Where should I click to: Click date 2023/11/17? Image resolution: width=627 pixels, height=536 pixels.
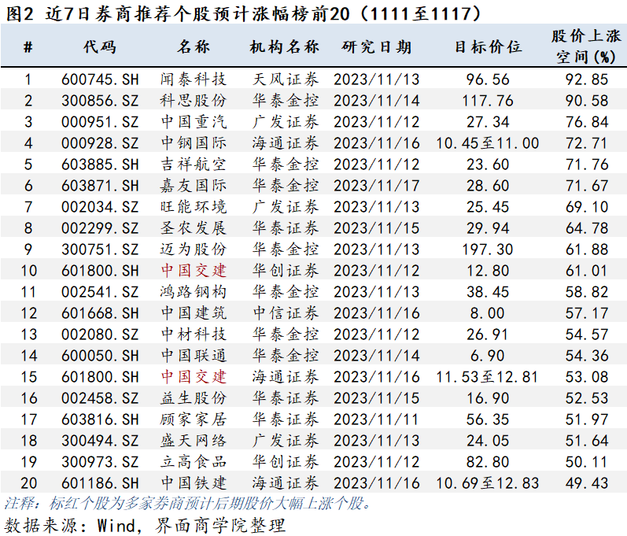click(377, 185)
